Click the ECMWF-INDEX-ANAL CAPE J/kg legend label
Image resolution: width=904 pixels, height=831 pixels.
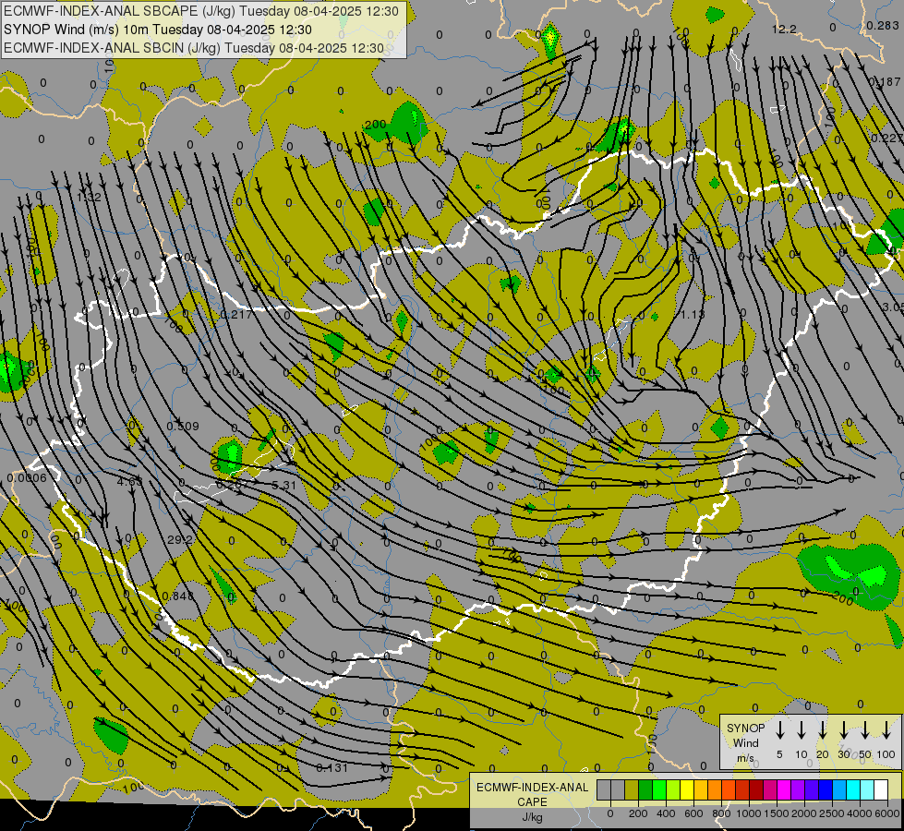pyautogui.click(x=532, y=801)
